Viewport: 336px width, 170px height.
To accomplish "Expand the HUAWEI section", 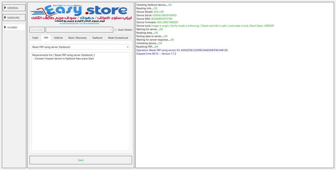I will [x=14, y=27].
